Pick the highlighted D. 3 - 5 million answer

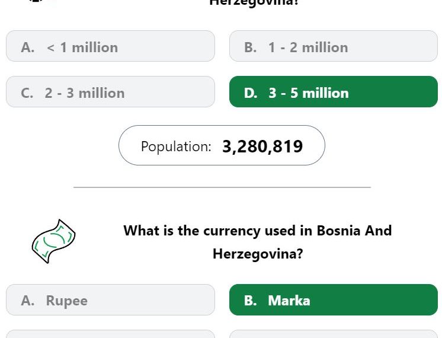tap(334, 92)
